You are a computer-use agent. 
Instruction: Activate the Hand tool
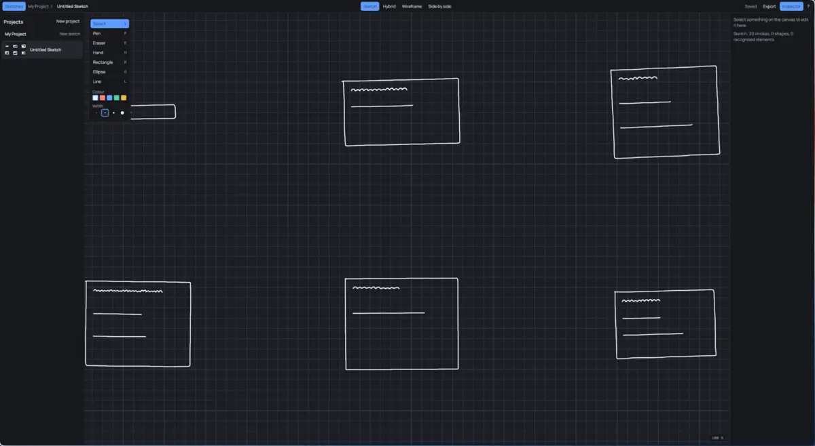109,52
